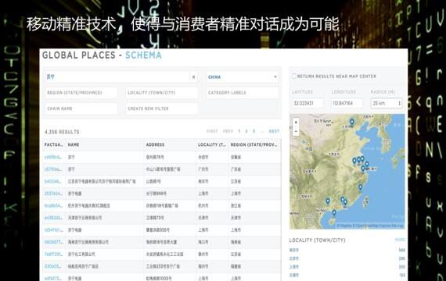The width and height of the screenshot is (446, 281).
Task: Zoom in on the map with plus button
Action: point(296,123)
